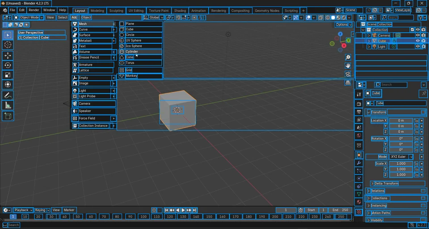Open the Object Data properties tab

click(x=359, y=194)
